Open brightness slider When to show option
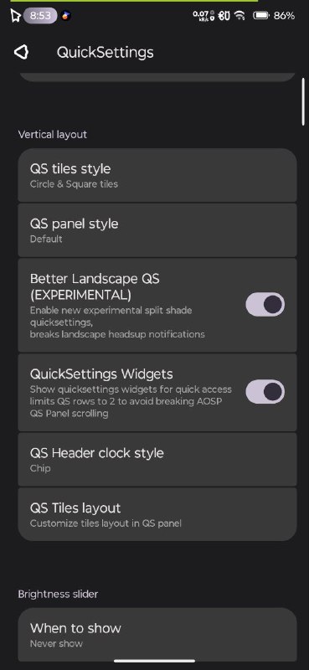Viewport: 309px width, 670px height. pyautogui.click(x=157, y=635)
